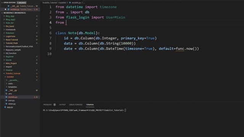Screen dimensions: 244x137
Task: Click line number 9 in the gutter
Action: pyautogui.click(x=50, y=49)
